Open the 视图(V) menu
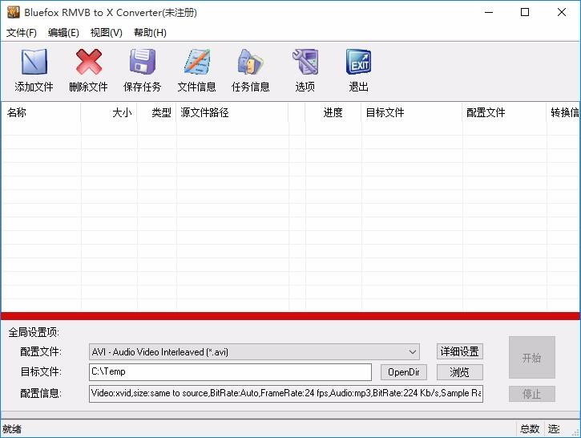This screenshot has width=581, height=438. 106,33
